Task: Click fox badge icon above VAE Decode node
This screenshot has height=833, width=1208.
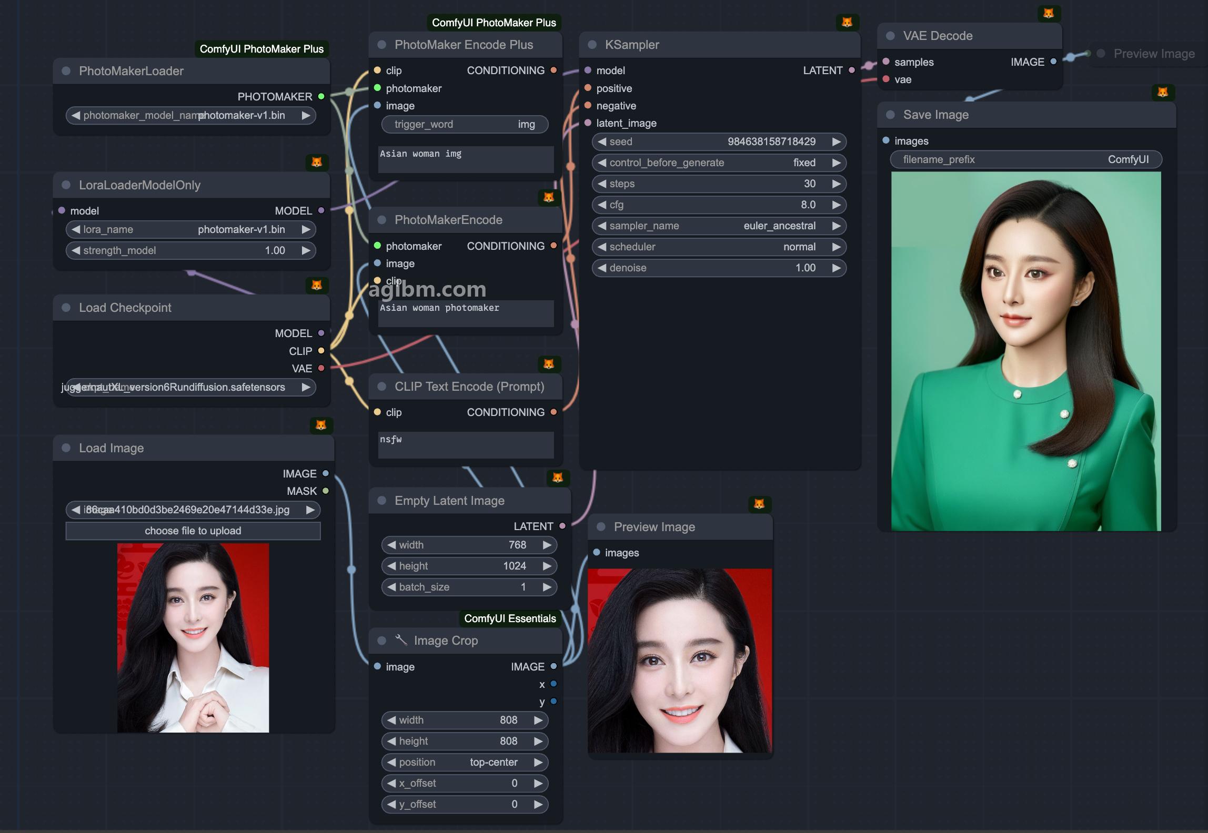Action: [x=1049, y=13]
